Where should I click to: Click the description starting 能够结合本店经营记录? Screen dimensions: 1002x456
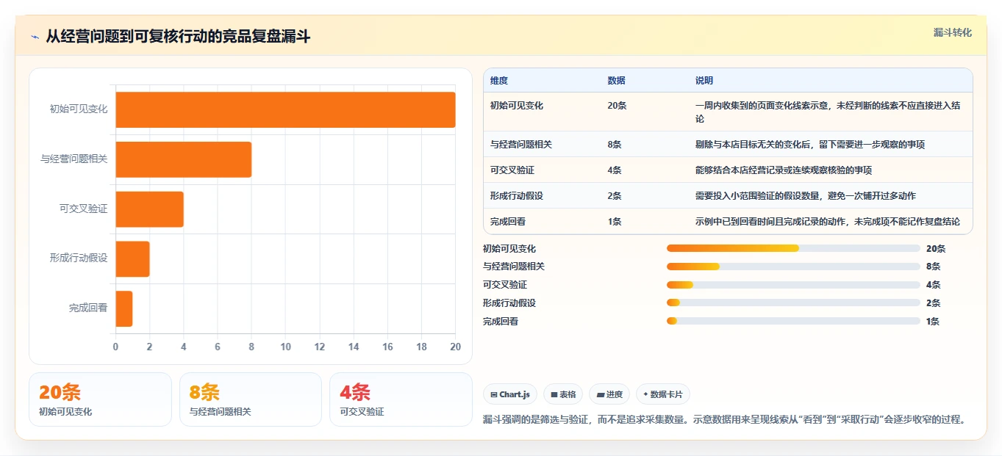point(784,170)
